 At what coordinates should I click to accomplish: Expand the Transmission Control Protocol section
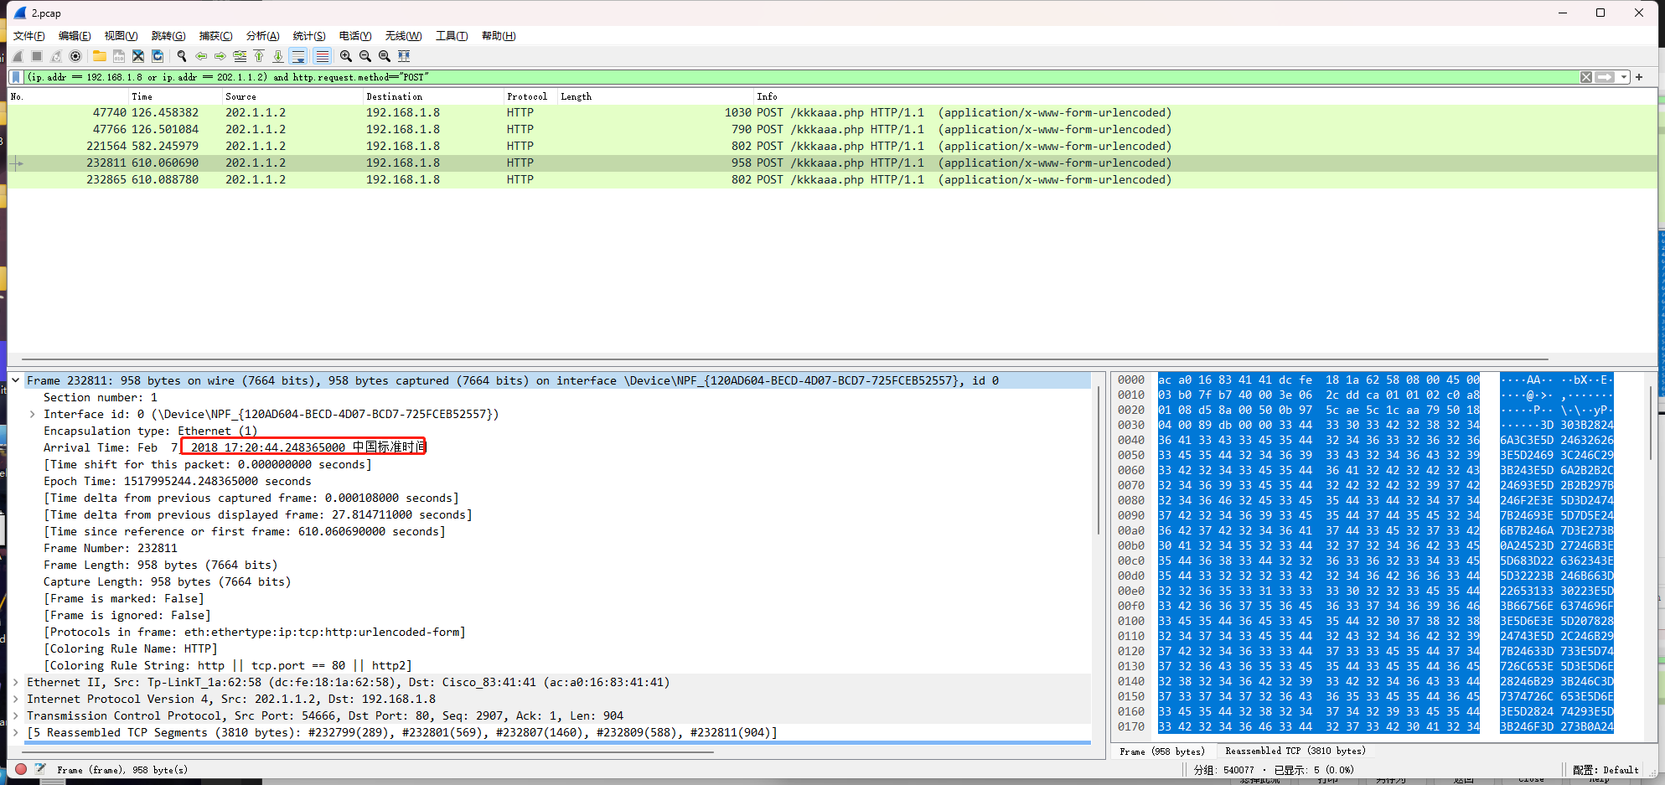coord(16,715)
